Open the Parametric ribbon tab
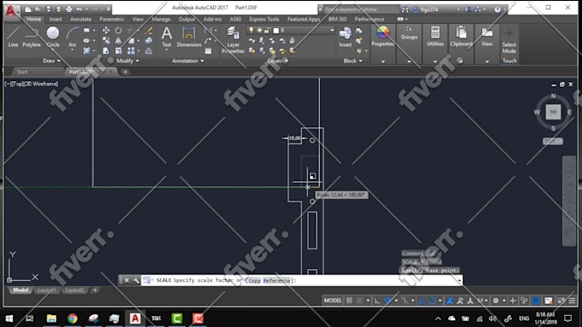 pos(112,19)
